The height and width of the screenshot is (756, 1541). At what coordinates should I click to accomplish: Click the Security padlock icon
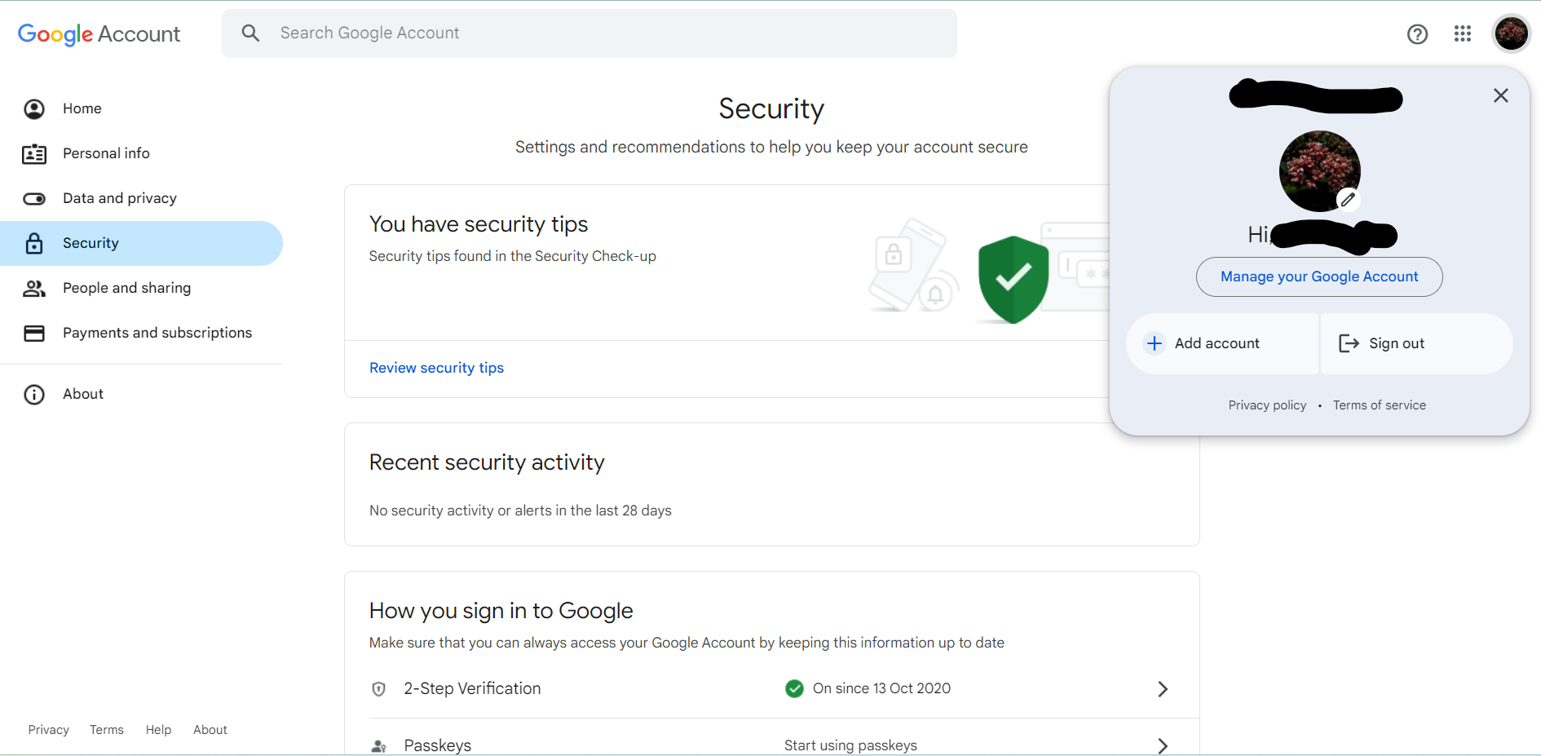point(34,243)
